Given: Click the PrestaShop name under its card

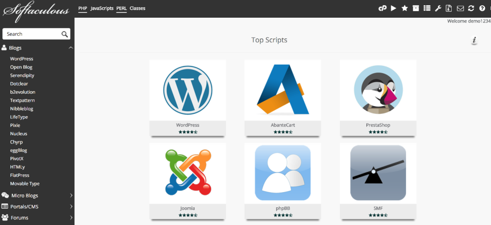Looking at the screenshot, I should (378, 125).
